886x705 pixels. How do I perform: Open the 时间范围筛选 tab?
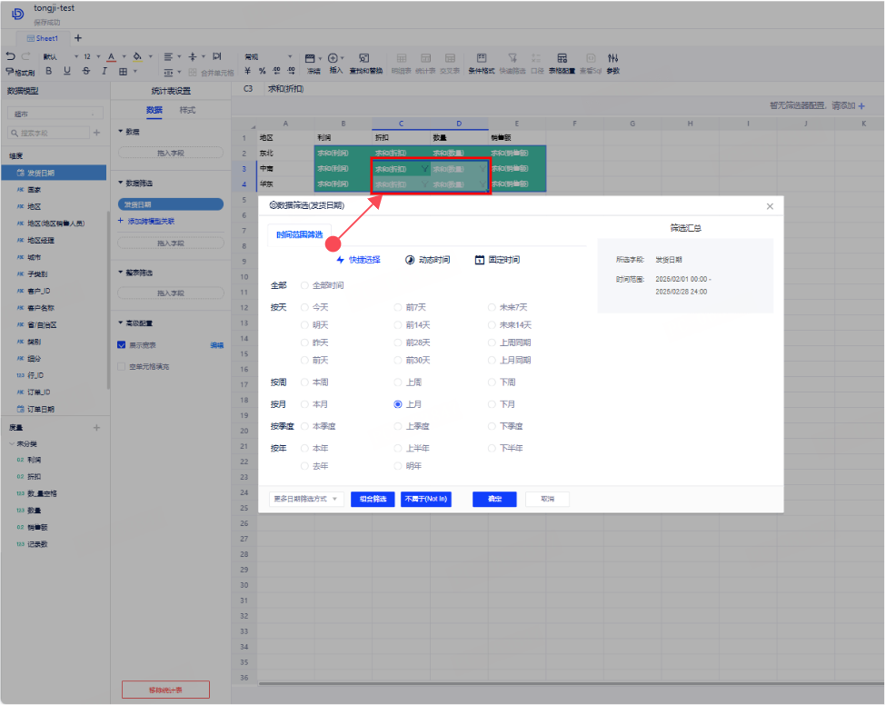pyautogui.click(x=299, y=234)
